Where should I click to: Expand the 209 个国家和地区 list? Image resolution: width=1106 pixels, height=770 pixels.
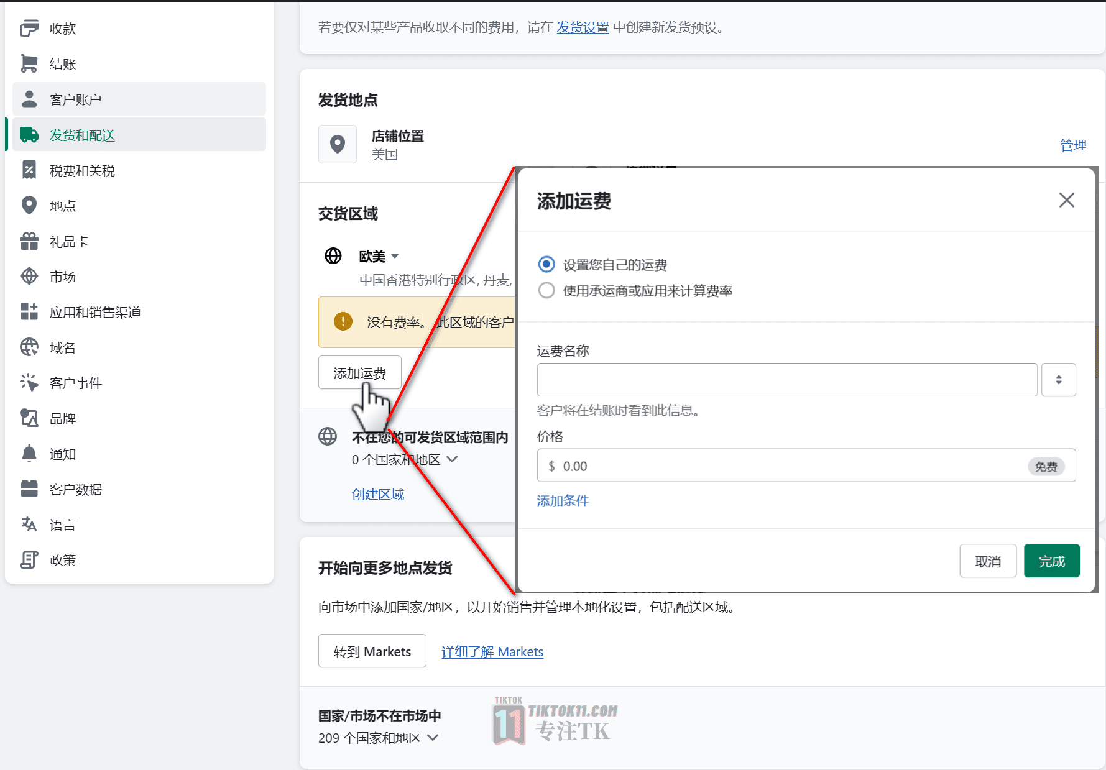click(x=433, y=738)
